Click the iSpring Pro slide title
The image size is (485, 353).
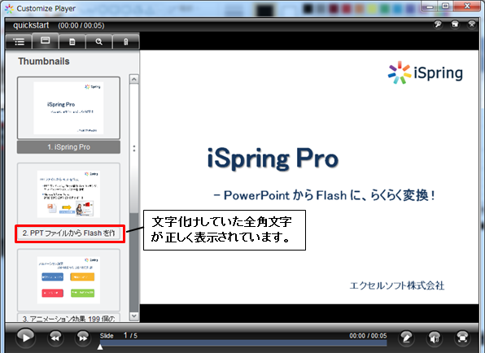pyautogui.click(x=273, y=159)
